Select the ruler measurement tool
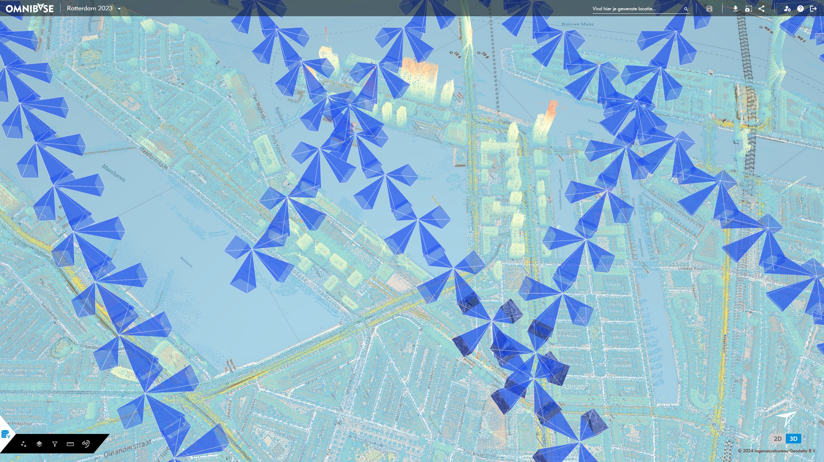 (70, 444)
